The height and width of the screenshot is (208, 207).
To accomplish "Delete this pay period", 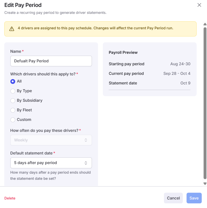I will [x=10, y=198].
